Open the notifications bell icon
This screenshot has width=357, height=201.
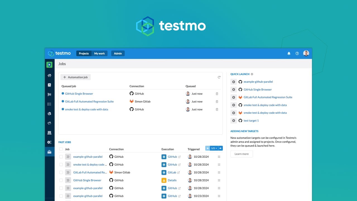(289, 53)
